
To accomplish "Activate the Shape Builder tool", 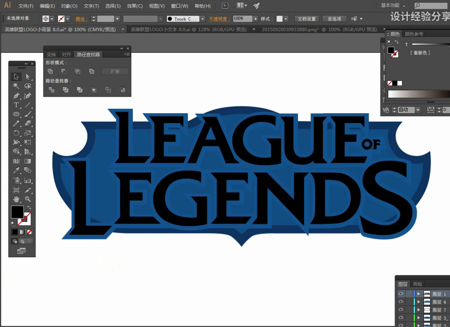I will coord(16,151).
